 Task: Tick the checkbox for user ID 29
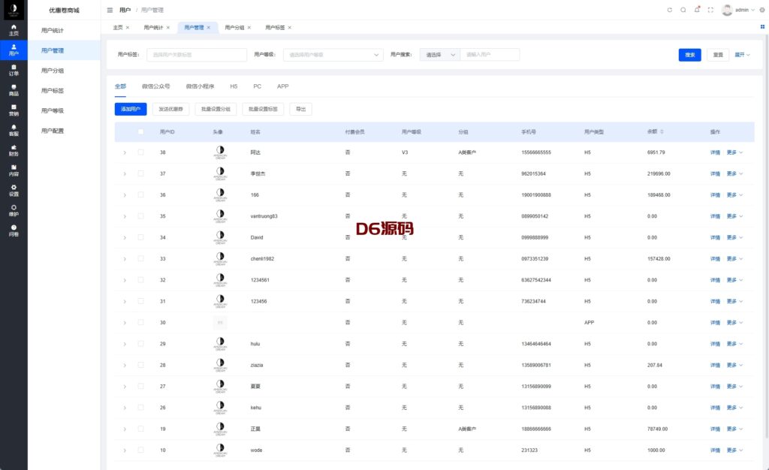coord(140,344)
